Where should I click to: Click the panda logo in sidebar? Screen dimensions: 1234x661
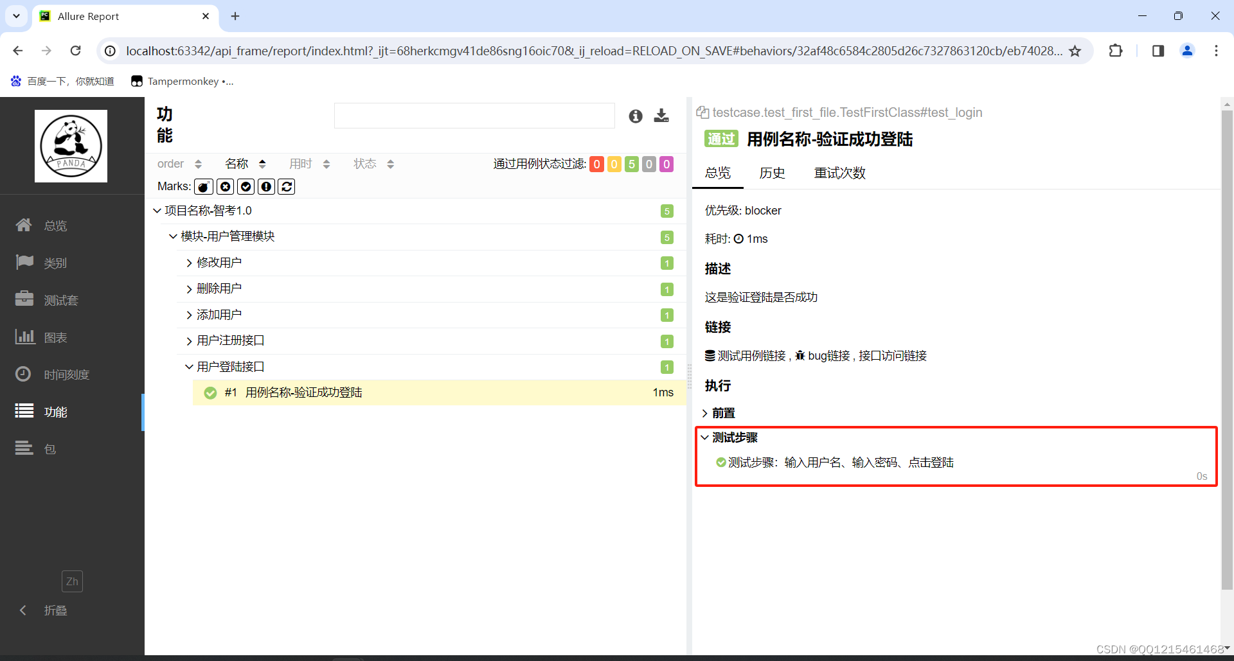point(71,146)
